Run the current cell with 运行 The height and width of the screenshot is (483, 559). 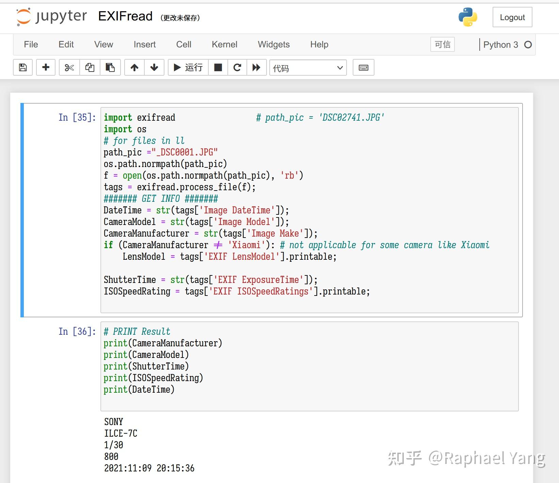188,67
